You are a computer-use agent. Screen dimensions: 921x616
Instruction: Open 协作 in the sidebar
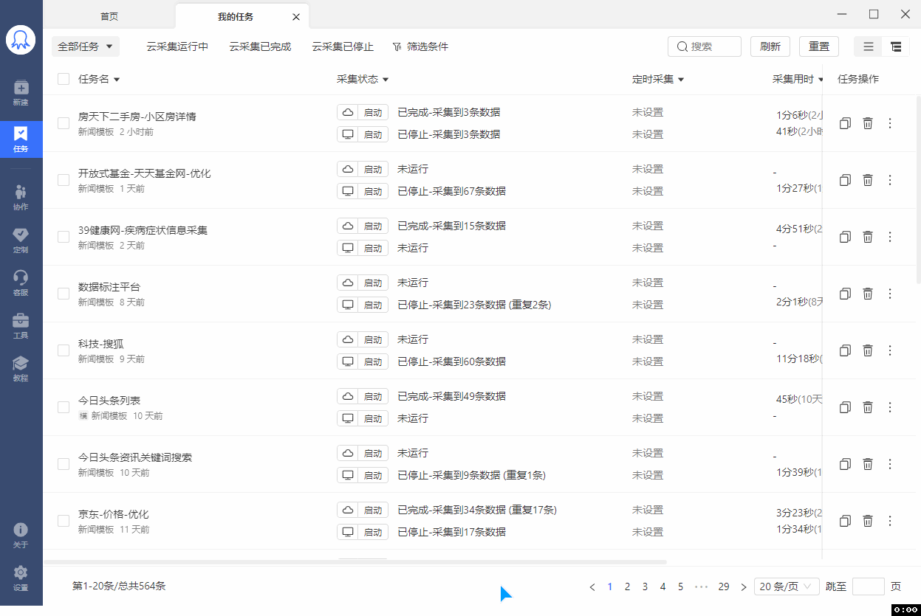[21, 198]
